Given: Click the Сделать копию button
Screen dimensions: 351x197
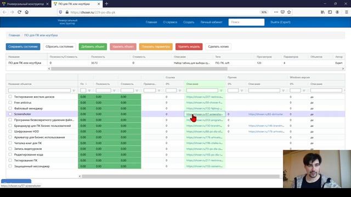Looking at the screenshot, I should (x=218, y=47).
